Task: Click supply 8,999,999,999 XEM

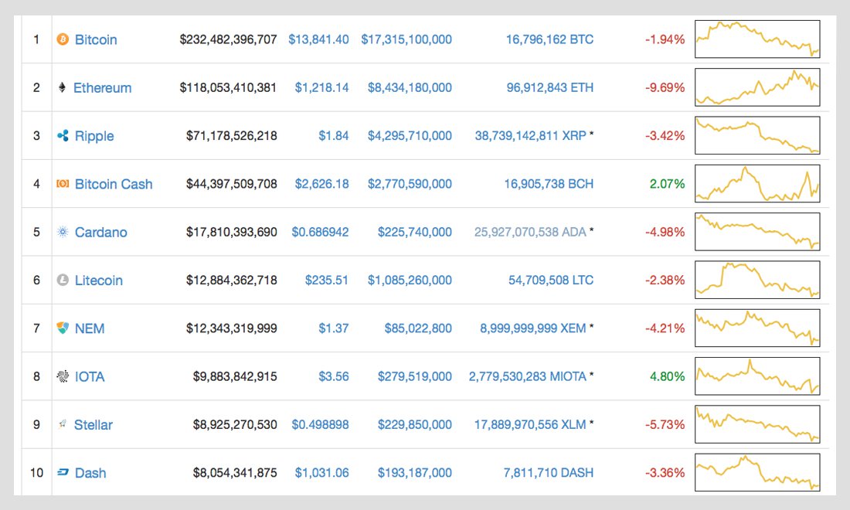Action: pyautogui.click(x=533, y=328)
